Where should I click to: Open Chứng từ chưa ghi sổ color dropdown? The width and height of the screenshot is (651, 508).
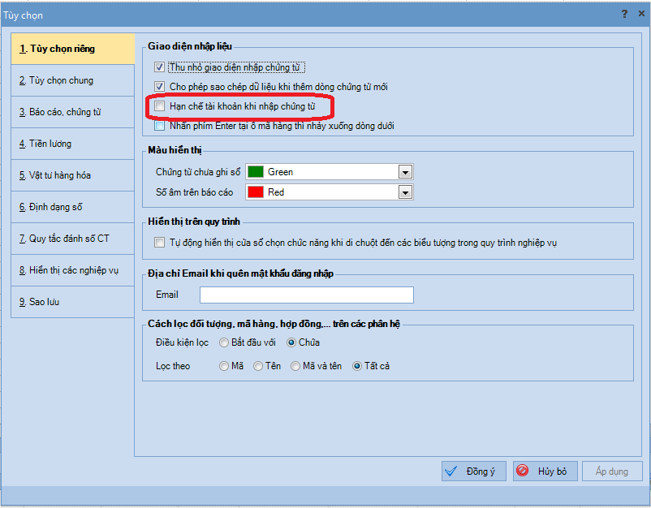[x=405, y=172]
